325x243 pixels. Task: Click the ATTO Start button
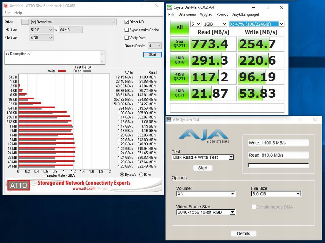click(152, 55)
